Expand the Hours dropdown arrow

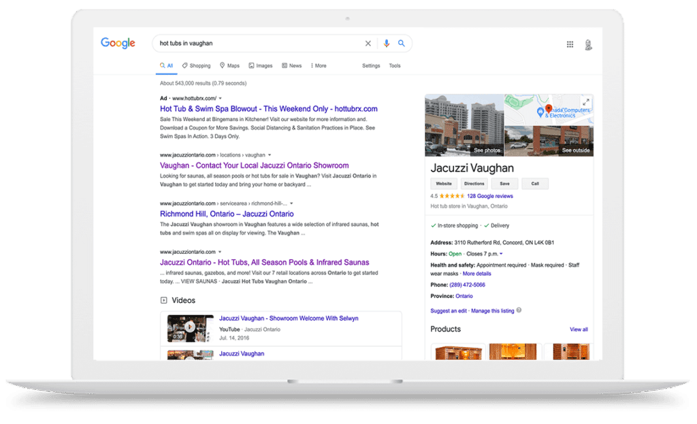tap(502, 254)
